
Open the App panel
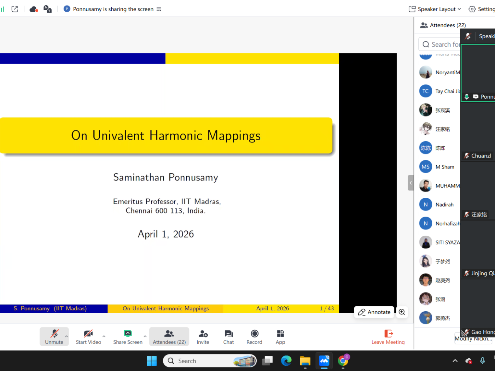click(280, 336)
